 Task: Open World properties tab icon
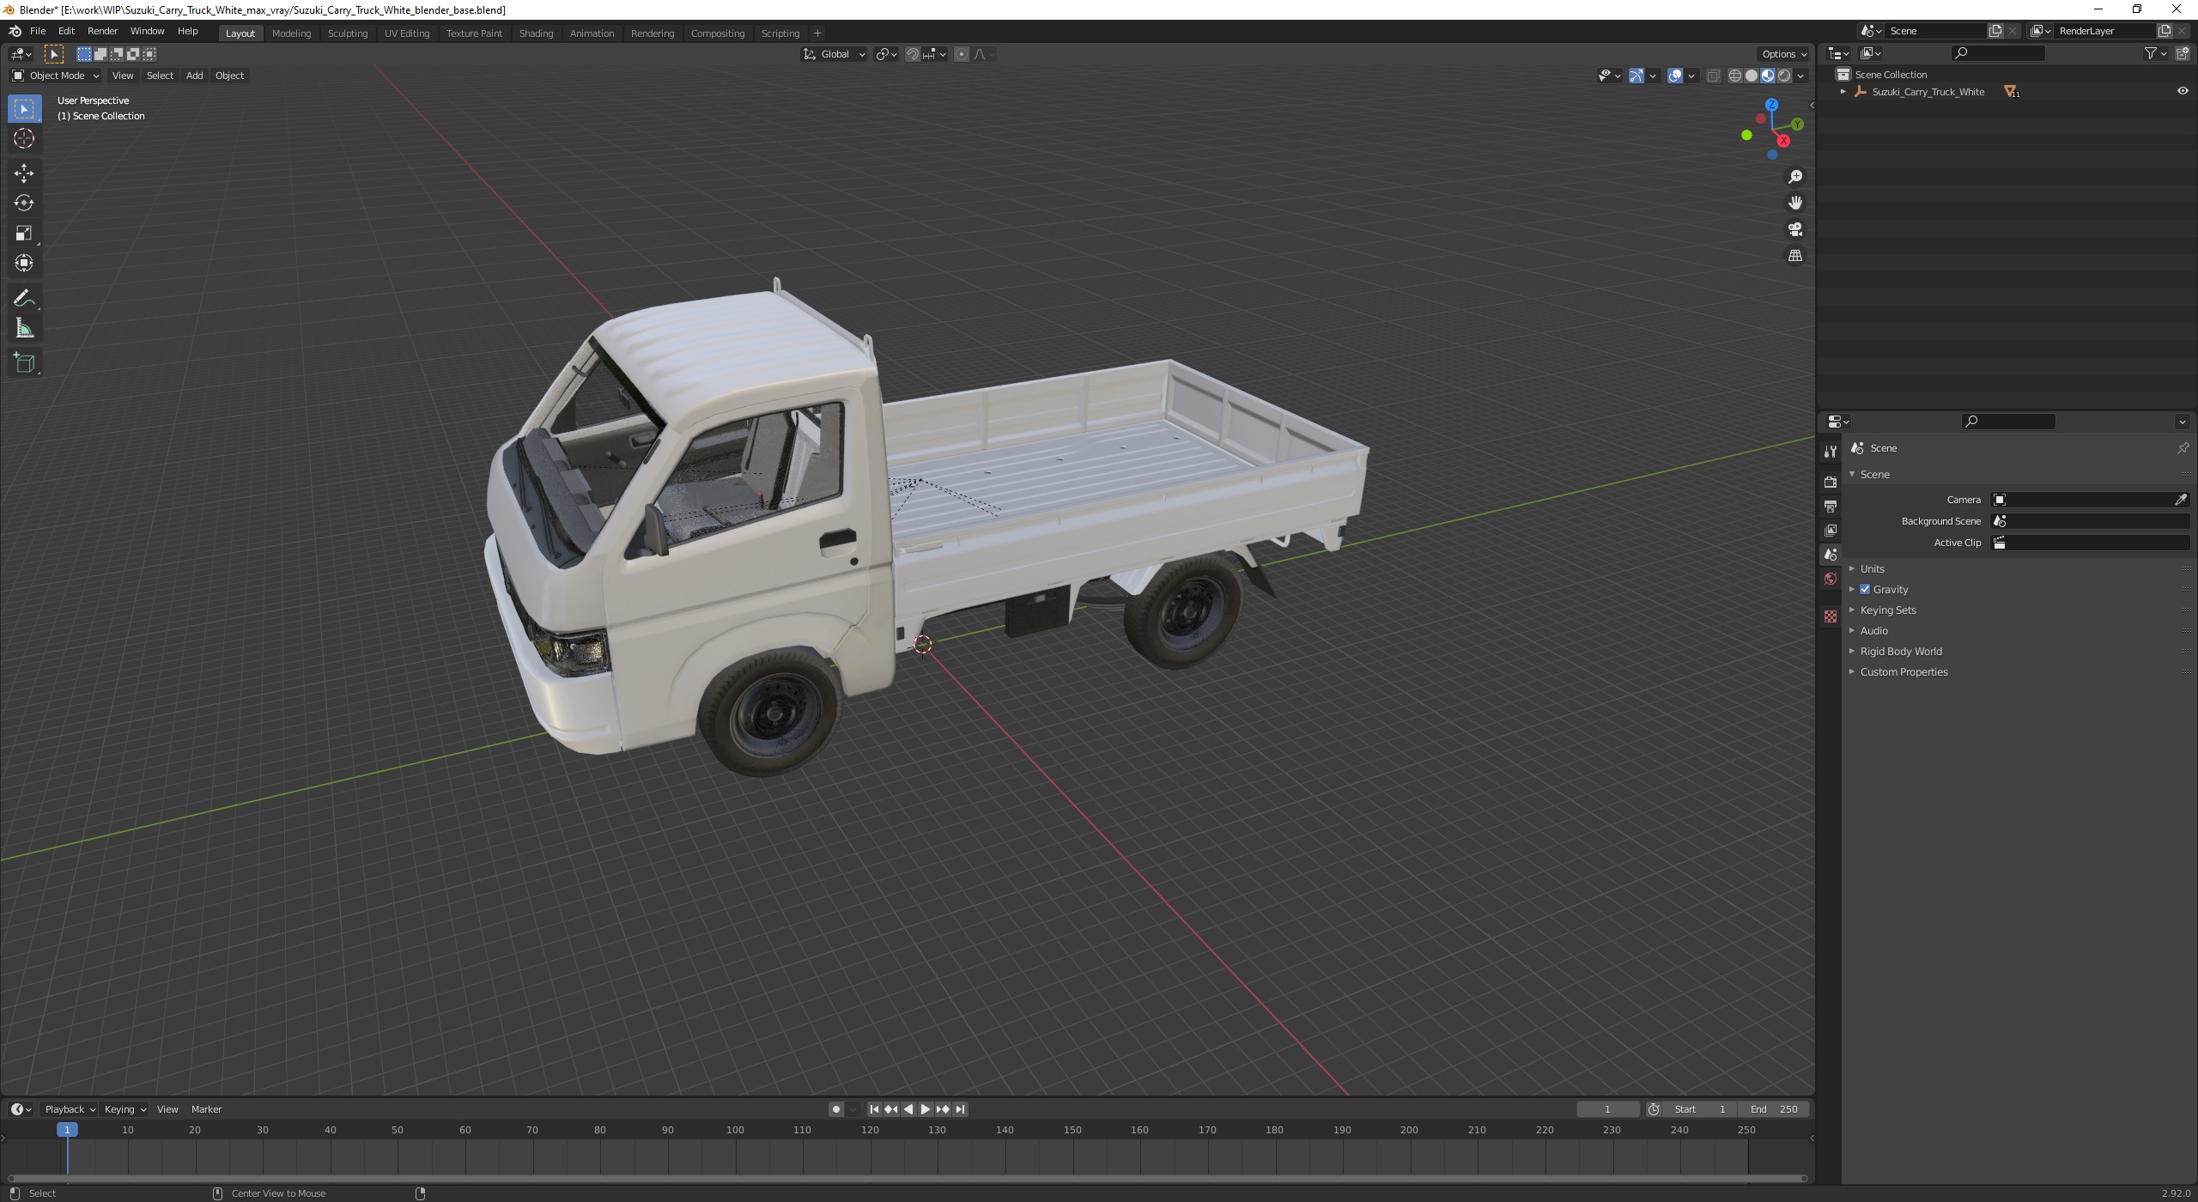coord(1831,579)
